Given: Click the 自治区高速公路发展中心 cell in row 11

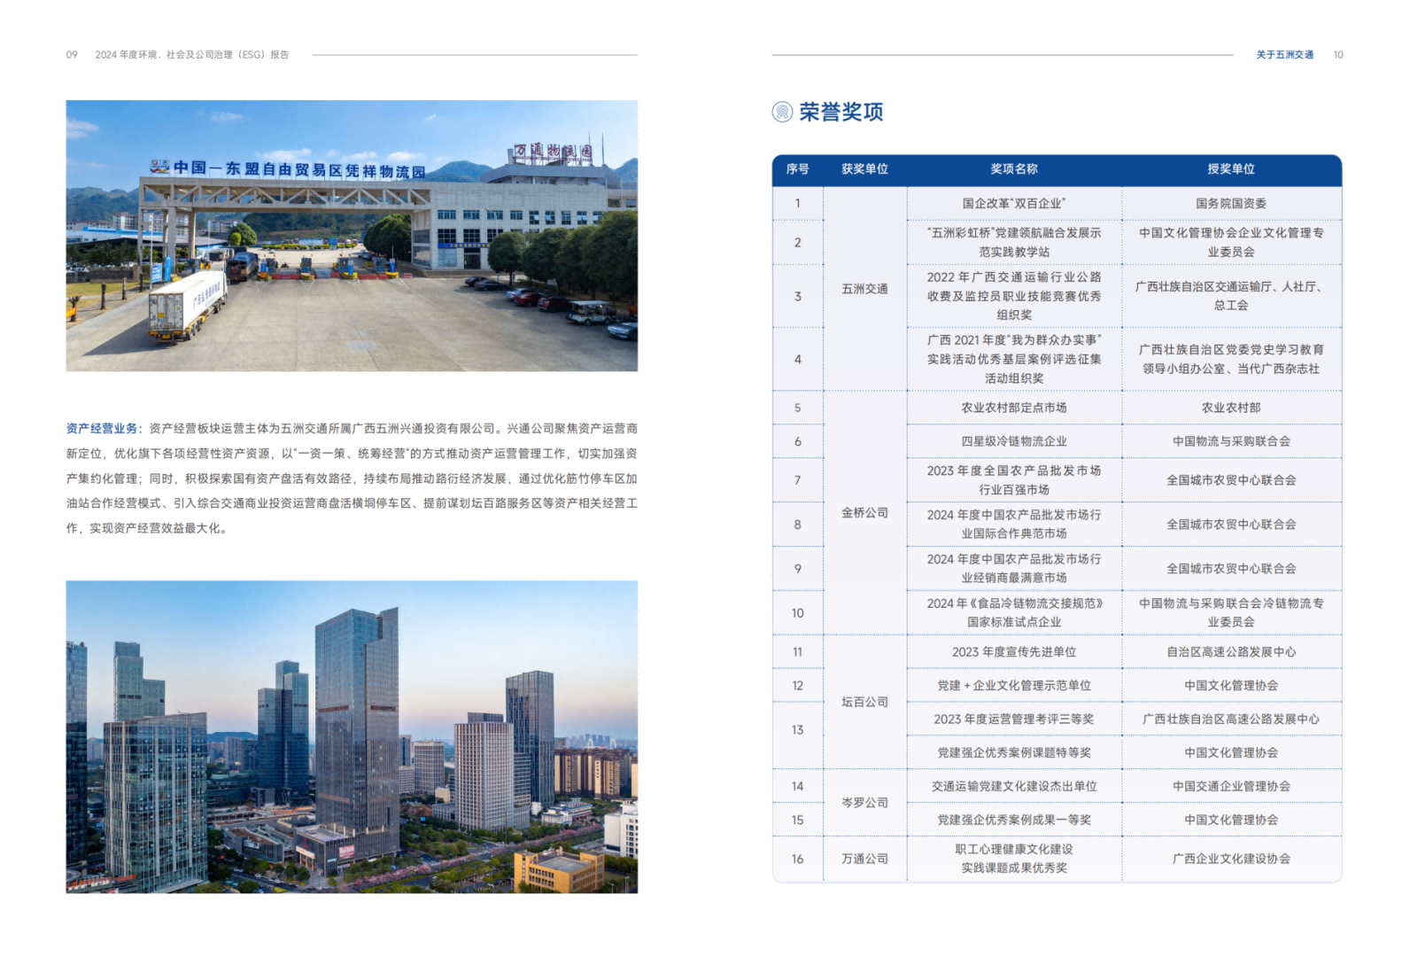Looking at the screenshot, I should [x=1231, y=652].
